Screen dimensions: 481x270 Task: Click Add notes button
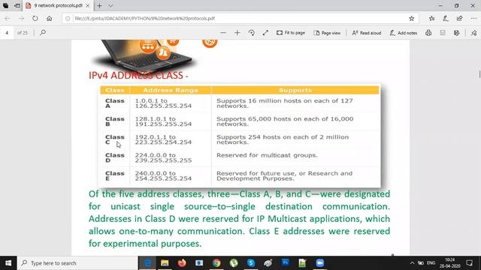pyautogui.click(x=403, y=33)
